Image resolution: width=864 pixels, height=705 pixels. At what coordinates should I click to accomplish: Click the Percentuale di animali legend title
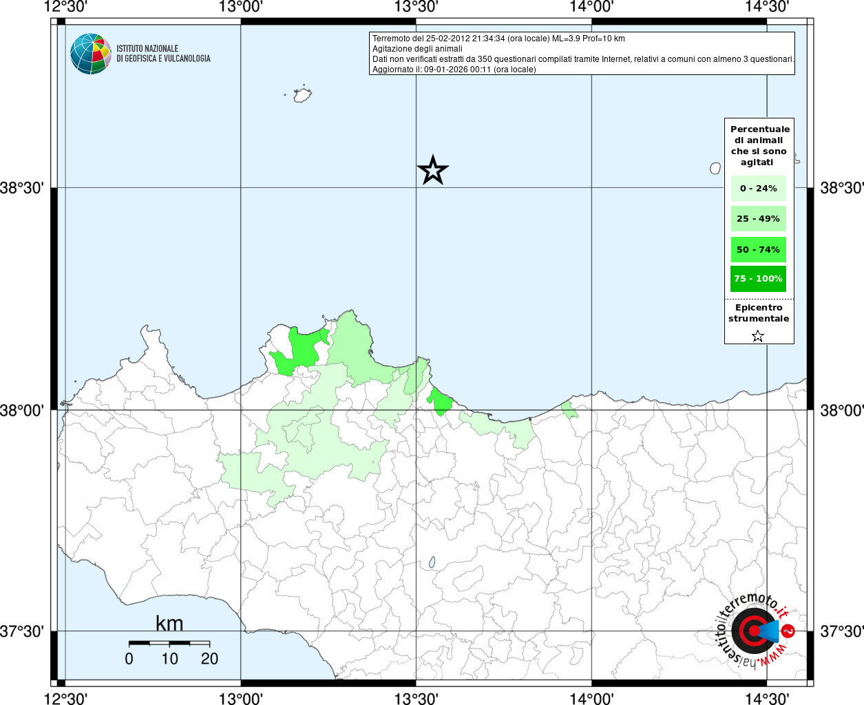click(759, 145)
